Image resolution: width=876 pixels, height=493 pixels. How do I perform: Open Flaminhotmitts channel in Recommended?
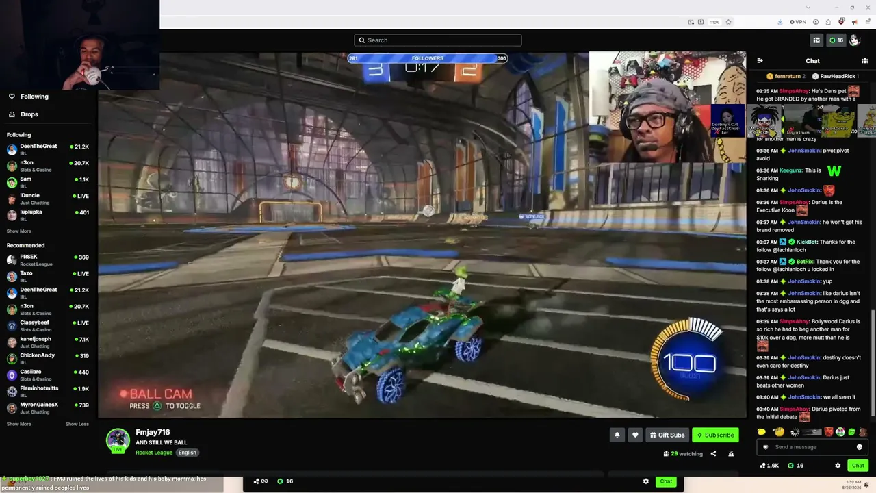pos(48,392)
